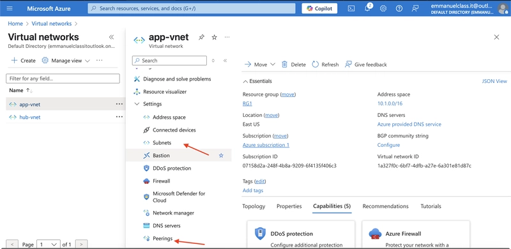
Task: Switch to the Recommendations tab
Action: click(385, 206)
